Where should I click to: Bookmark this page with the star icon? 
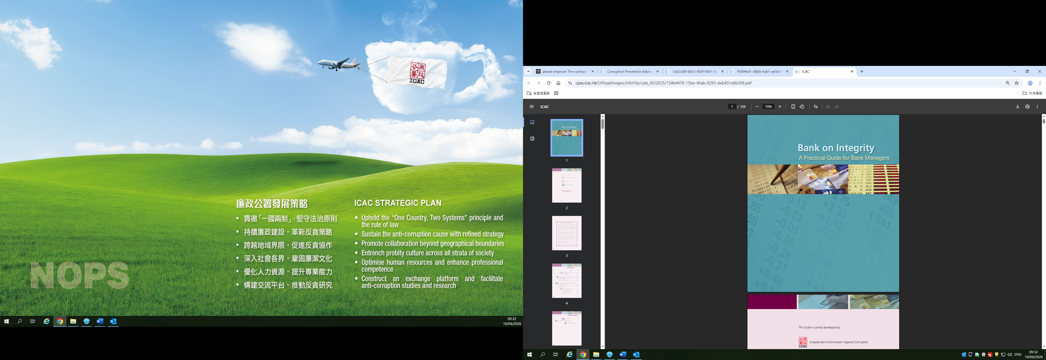[x=1017, y=83]
